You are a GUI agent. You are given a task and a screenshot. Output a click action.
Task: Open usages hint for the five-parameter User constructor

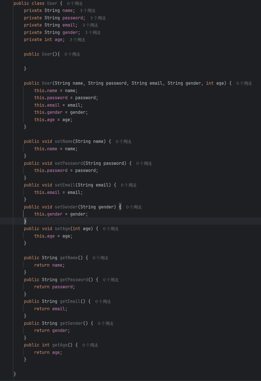(244, 83)
